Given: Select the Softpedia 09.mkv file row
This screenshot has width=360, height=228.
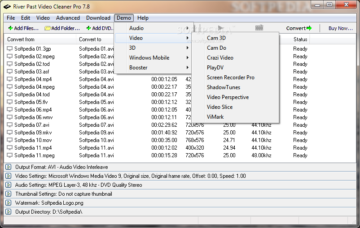Looking at the screenshot, I should [x=33, y=133].
